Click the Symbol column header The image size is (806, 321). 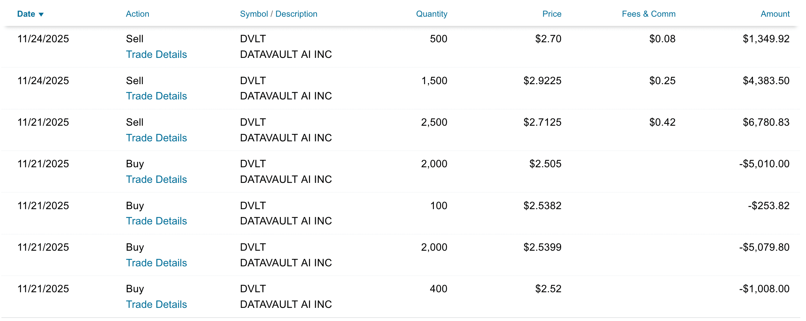click(x=254, y=14)
